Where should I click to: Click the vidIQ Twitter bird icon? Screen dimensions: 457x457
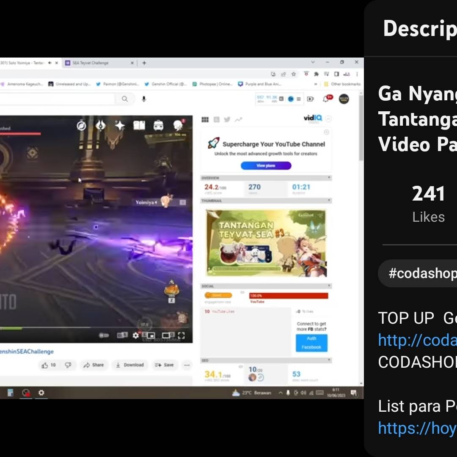[227, 120]
